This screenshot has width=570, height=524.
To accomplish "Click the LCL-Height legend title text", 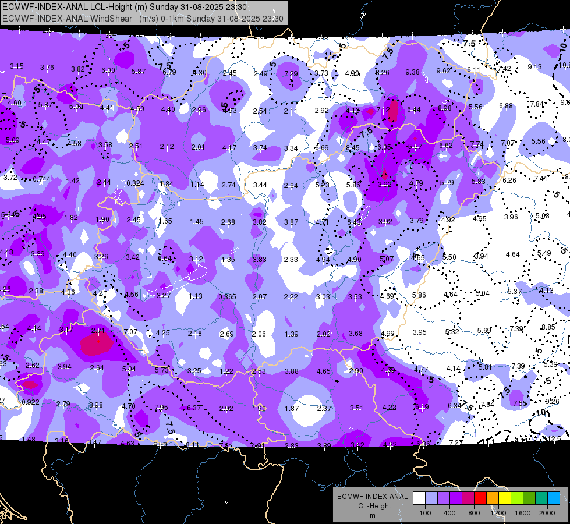I will point(372,506).
